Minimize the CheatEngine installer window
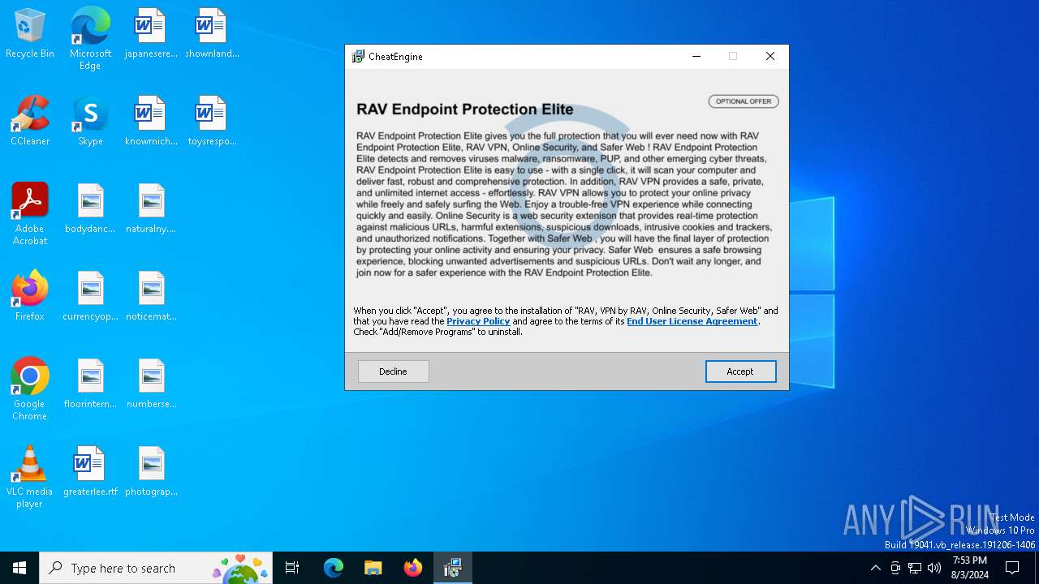 point(696,56)
